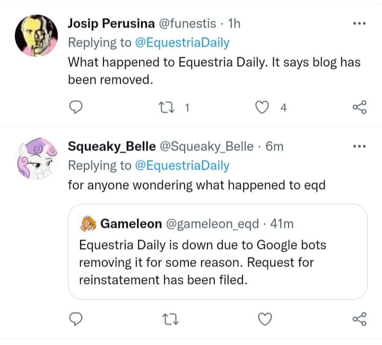The image size is (382, 345).
Task: Reply to Squeaky_Belle's tweet
Action: pos(77,319)
